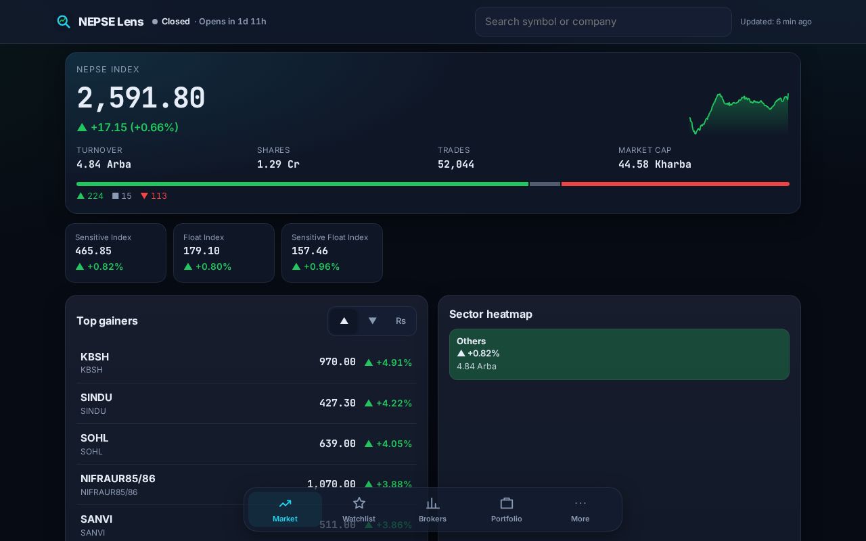Click the green advancers bar segment
The image size is (866, 541).
pyautogui.click(x=302, y=184)
